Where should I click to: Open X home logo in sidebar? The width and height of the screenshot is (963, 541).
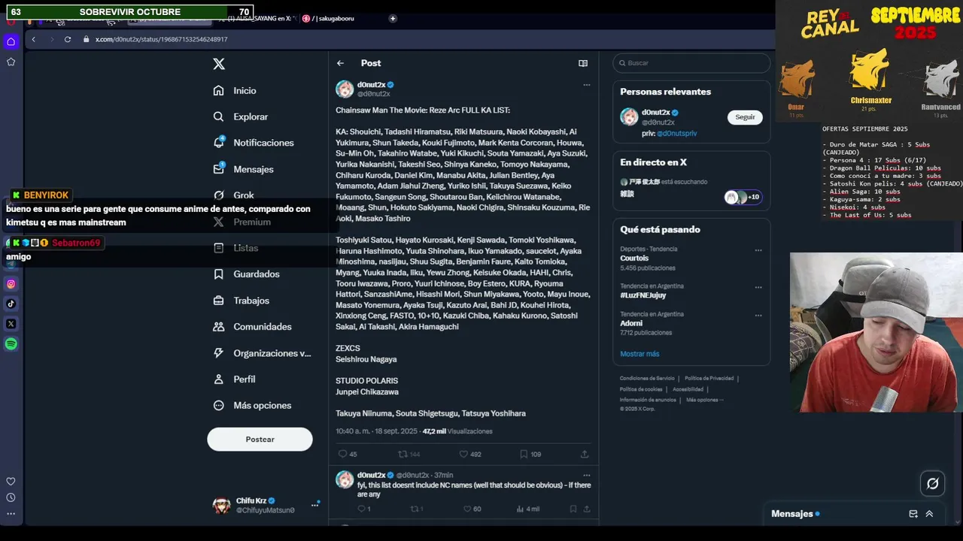219,64
